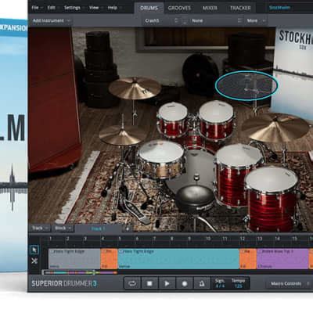Image resolution: width=313 pixels, height=313 pixels.
Task: Click bar 1 on the timeline ruler
Action: click(50, 239)
